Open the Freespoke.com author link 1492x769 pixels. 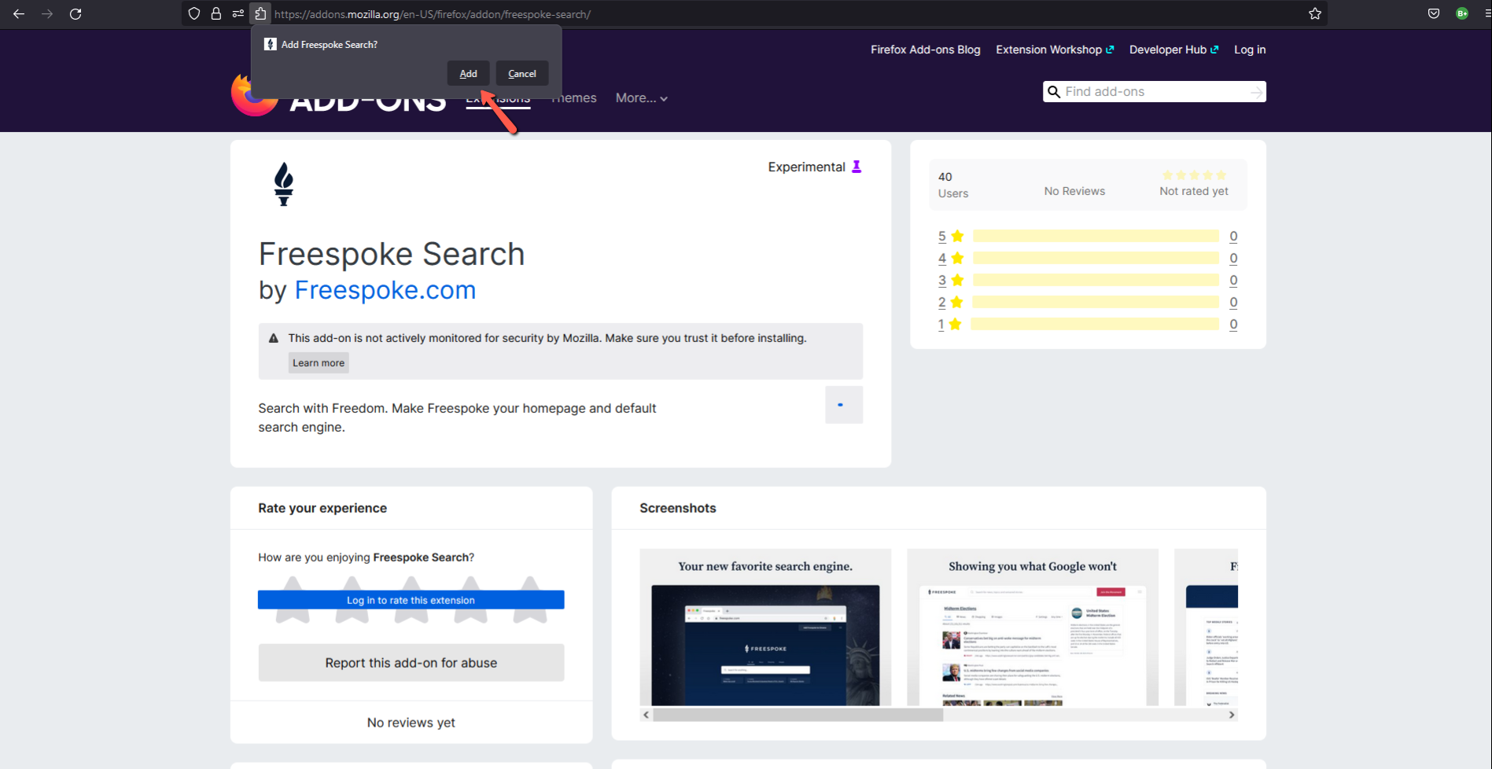385,290
